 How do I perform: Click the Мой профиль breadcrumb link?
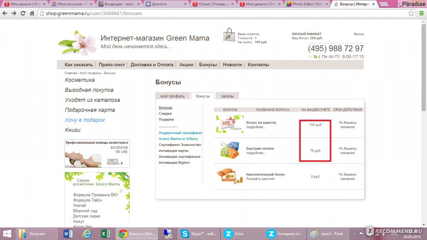tap(90, 73)
